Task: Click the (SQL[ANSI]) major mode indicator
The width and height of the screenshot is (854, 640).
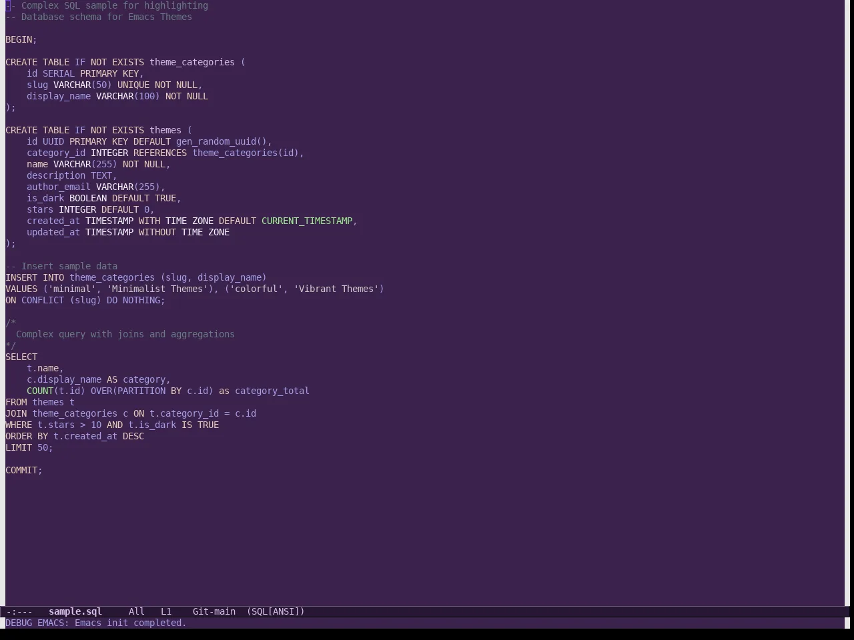Action: (276, 611)
